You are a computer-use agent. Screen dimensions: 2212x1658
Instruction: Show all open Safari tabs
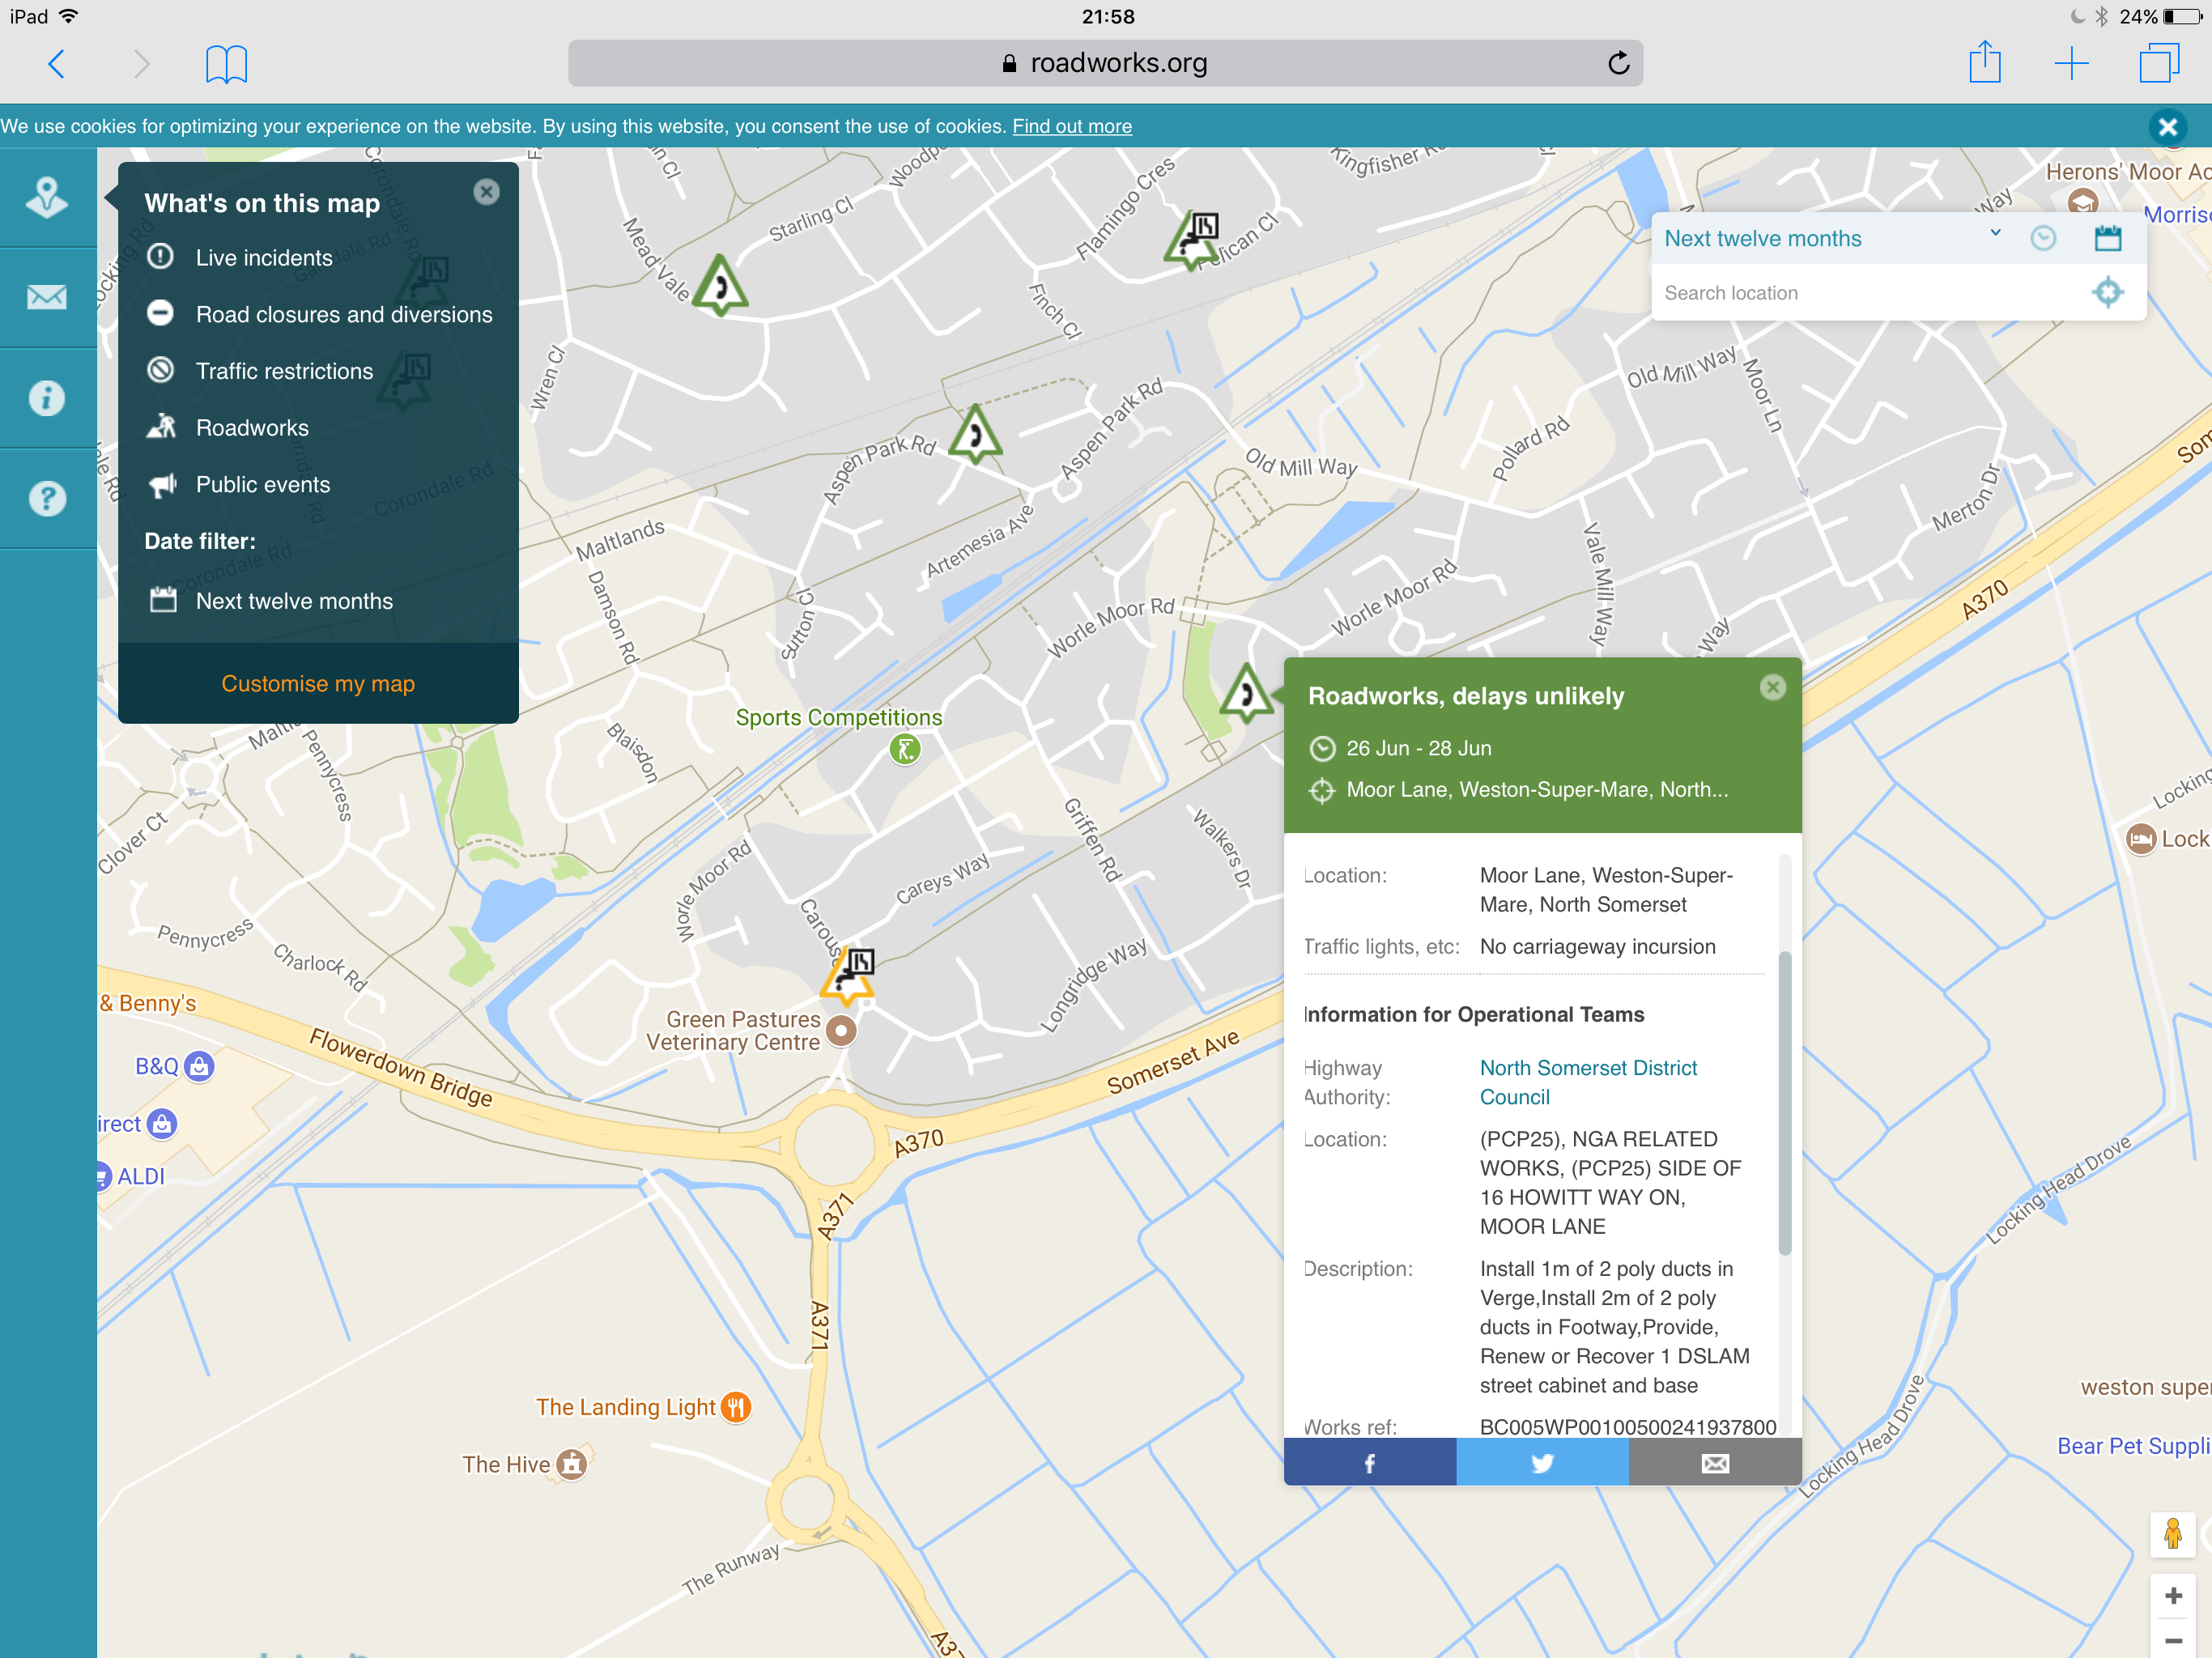2159,63
